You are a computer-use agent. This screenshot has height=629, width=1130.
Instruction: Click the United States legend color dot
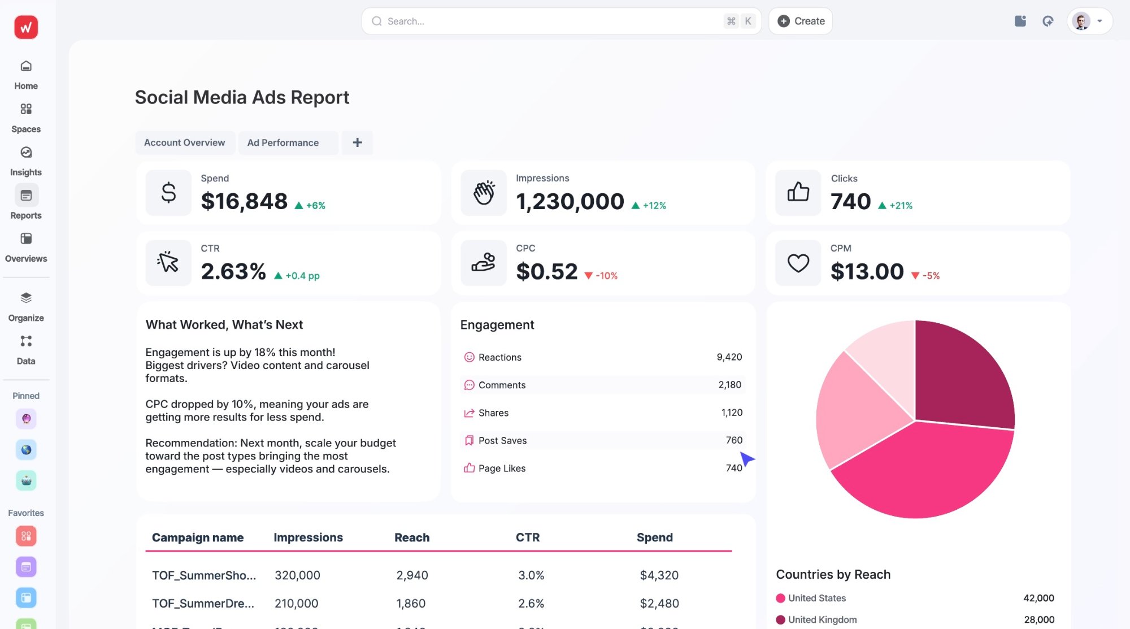click(x=780, y=598)
